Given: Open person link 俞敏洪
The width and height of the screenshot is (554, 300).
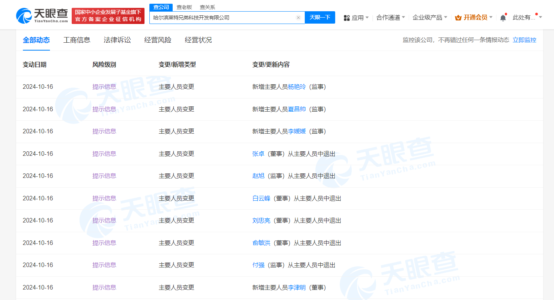Looking at the screenshot, I should click(x=262, y=243).
